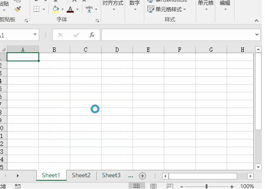Image resolution: width=265 pixels, height=189 pixels.
Task: Click the zoom slider handle
Action: point(206,186)
